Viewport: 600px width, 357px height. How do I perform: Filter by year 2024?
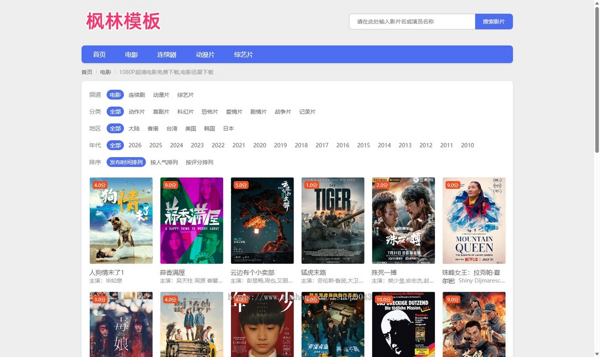(176, 145)
